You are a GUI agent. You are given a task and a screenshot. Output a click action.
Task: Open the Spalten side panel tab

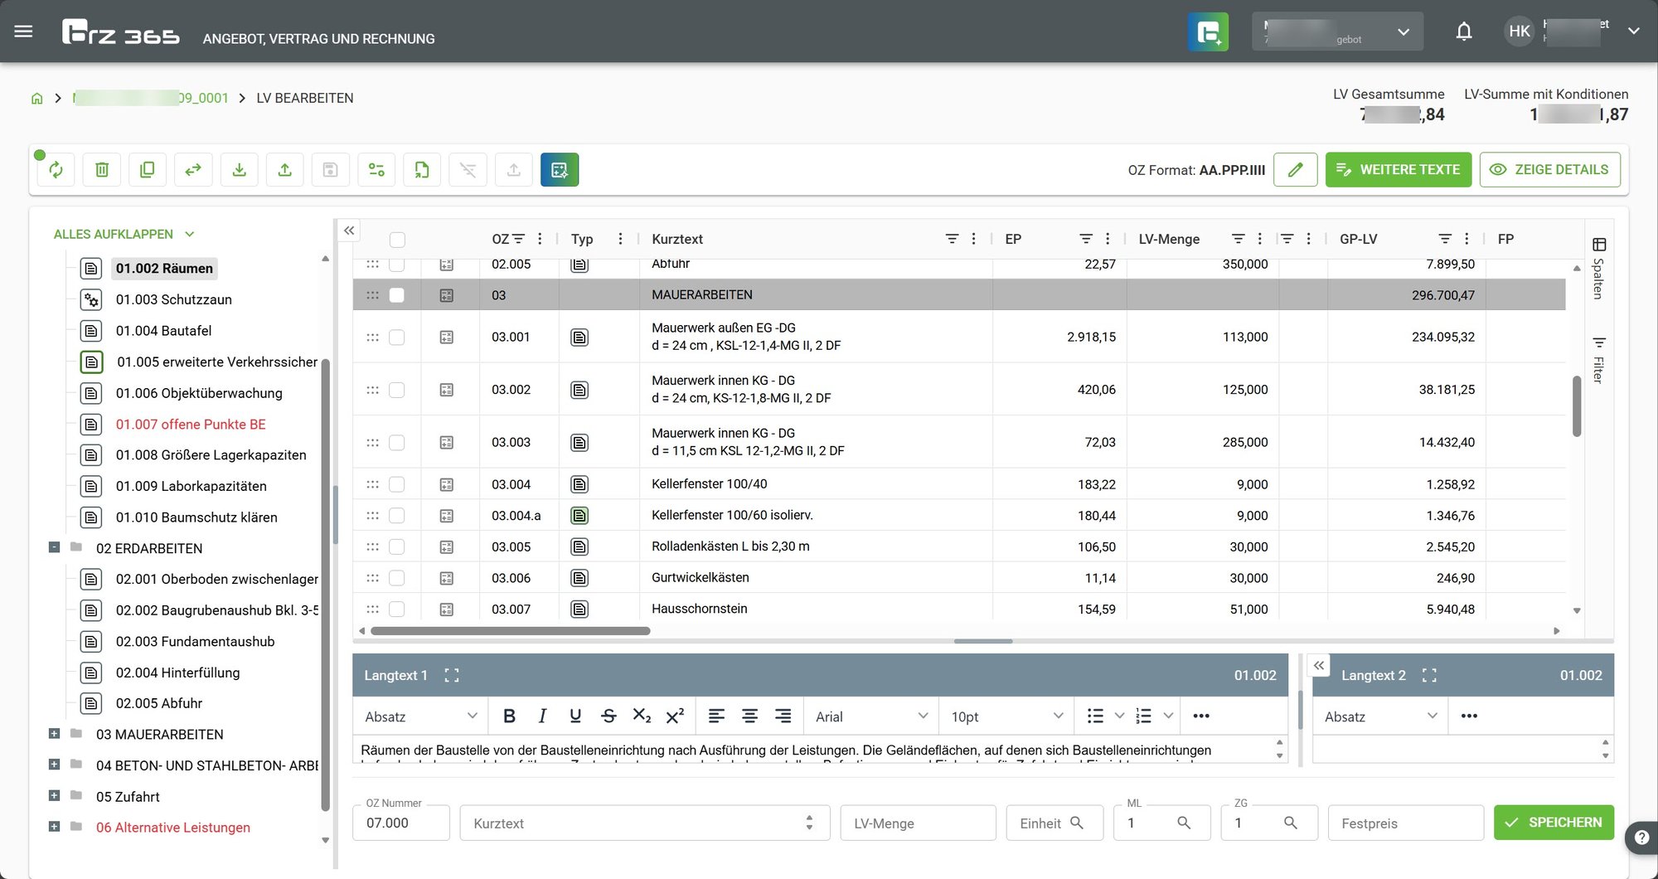(x=1599, y=269)
